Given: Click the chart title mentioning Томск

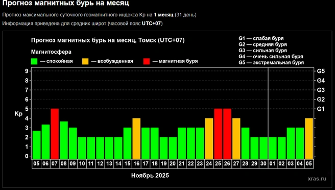Looking at the screenshot, I should click(108, 40).
